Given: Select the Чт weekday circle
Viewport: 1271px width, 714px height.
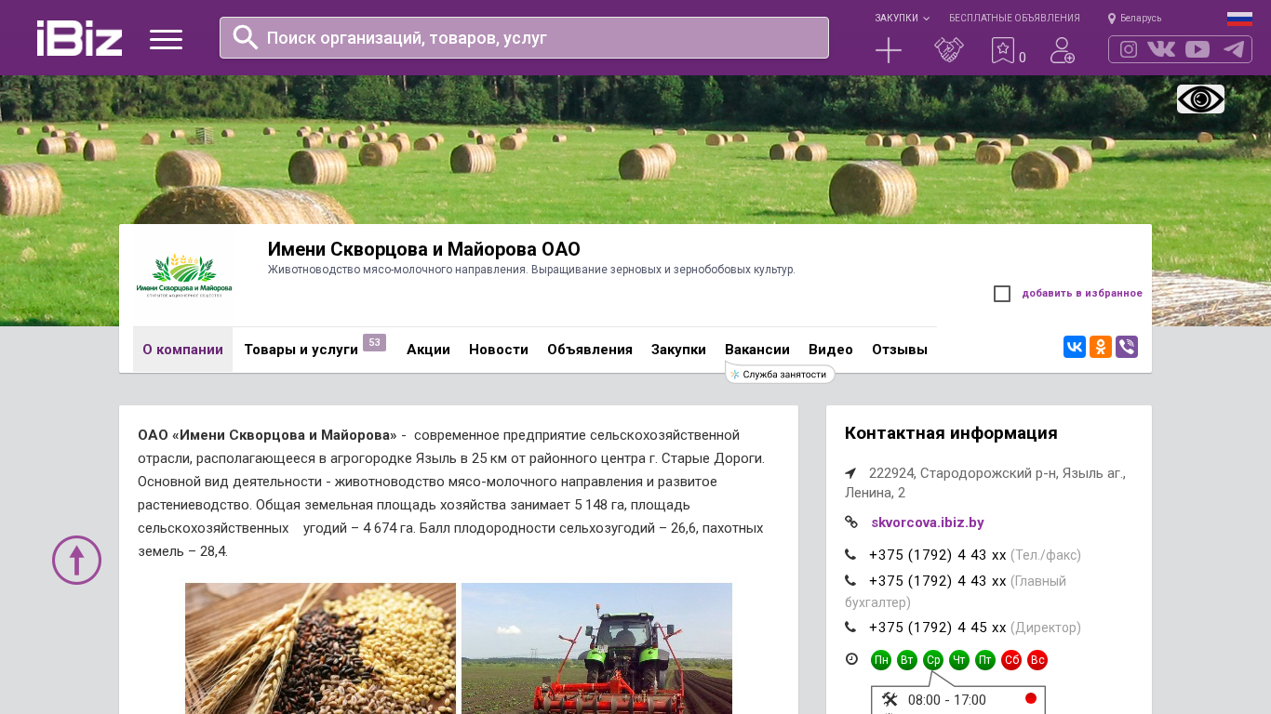Looking at the screenshot, I should [x=959, y=660].
